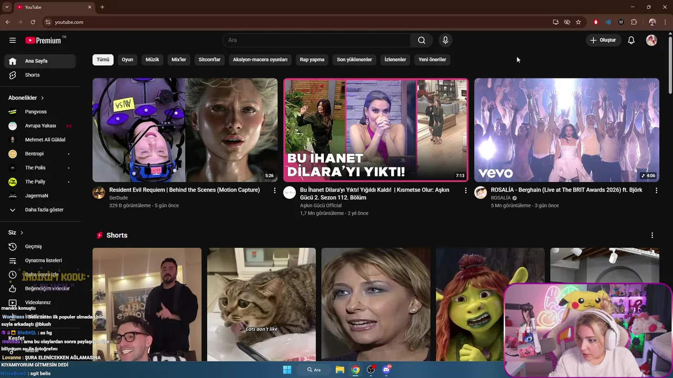Open the Pangvoss subscription channel
The height and width of the screenshot is (378, 673).
pos(40,112)
